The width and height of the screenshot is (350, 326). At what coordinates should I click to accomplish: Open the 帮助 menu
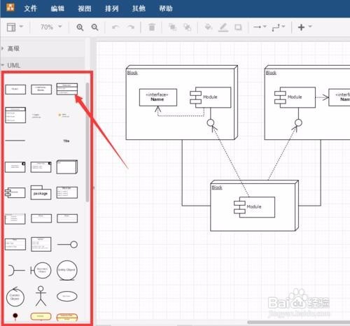[166, 8]
